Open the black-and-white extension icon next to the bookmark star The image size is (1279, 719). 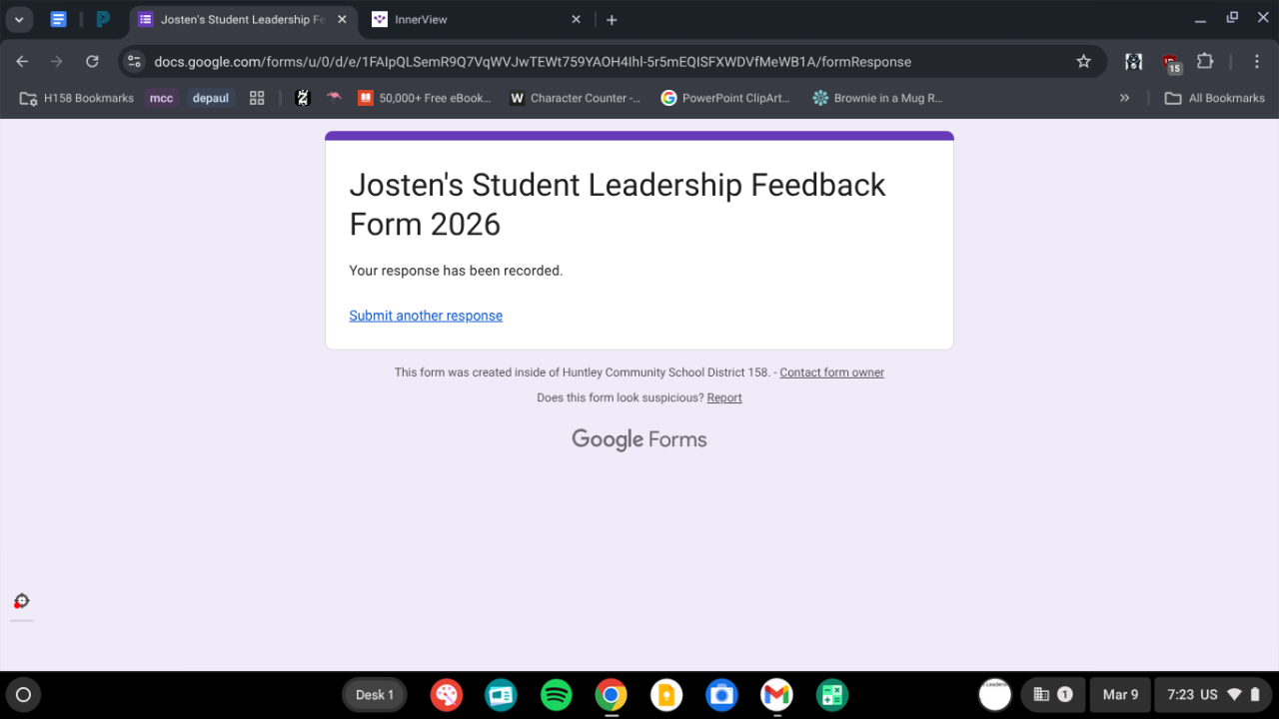click(x=1133, y=62)
